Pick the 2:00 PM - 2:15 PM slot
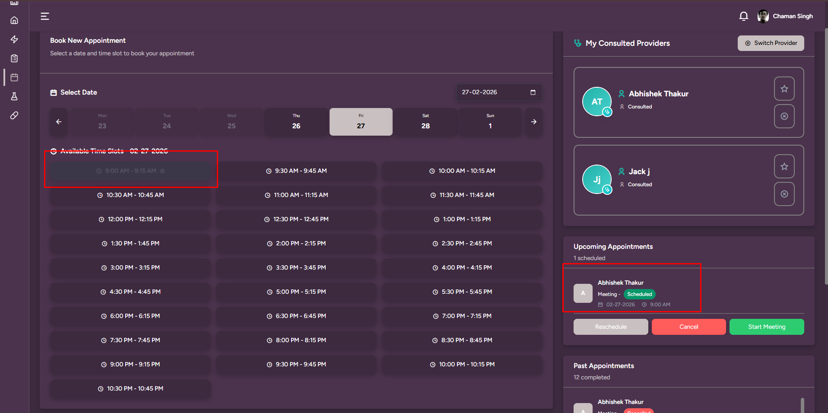Image resolution: width=828 pixels, height=413 pixels. point(296,244)
